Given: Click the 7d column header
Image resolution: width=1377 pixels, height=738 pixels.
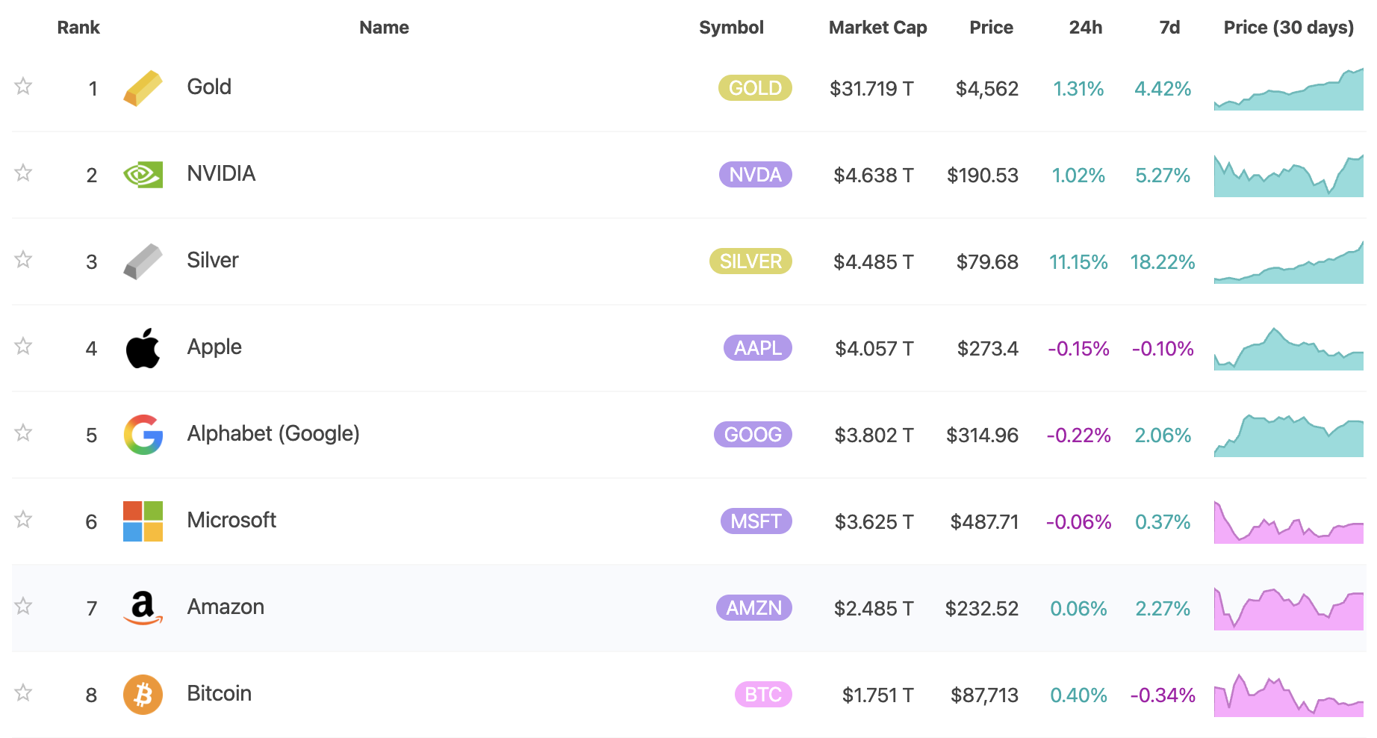Looking at the screenshot, I should (1169, 28).
